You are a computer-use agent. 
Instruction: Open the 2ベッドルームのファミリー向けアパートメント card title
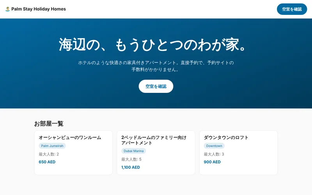tap(154, 140)
